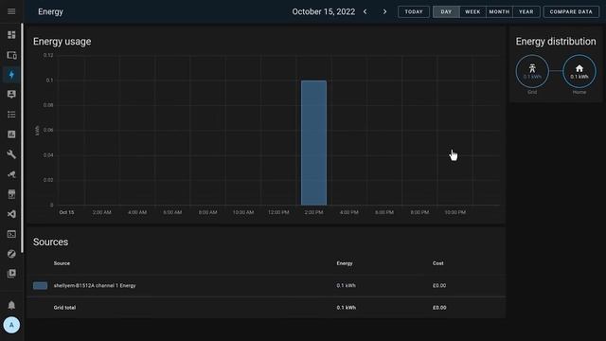The image size is (606, 341).
Task: Go to the next day arrow
Action: coord(384,11)
